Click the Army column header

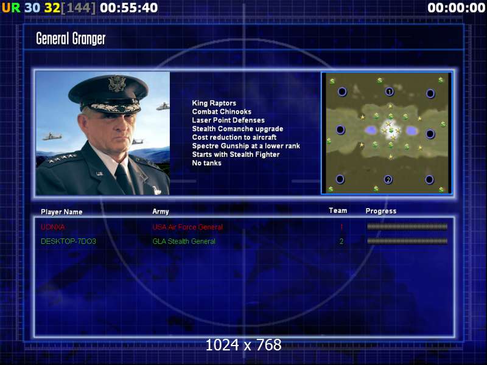pos(161,212)
